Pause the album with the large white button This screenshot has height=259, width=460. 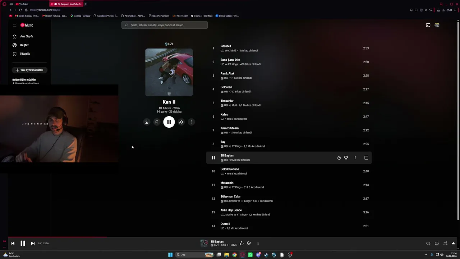click(x=169, y=122)
